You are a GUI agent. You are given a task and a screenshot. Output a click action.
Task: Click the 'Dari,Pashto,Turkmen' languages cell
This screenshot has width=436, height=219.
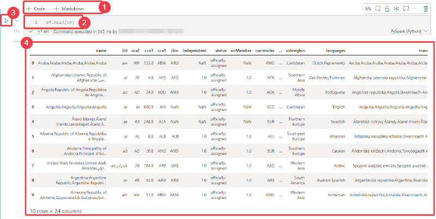(327, 78)
